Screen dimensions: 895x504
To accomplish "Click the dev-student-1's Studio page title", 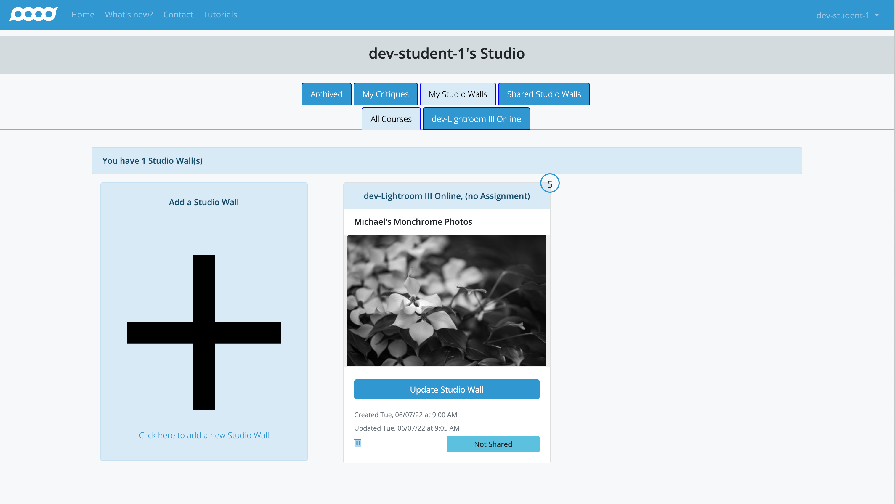I will point(446,53).
